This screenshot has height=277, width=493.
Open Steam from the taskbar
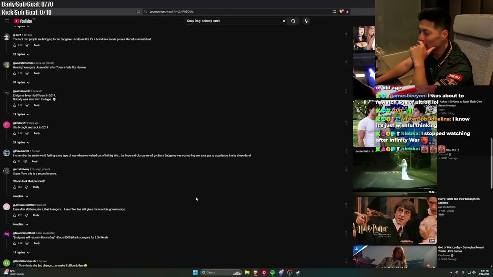tap(298, 272)
